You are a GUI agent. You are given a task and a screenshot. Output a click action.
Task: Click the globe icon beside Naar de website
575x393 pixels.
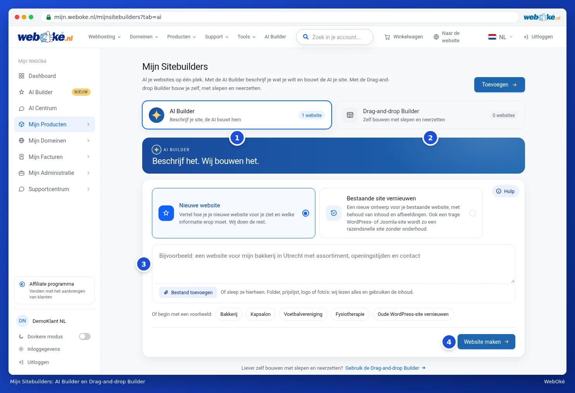436,37
